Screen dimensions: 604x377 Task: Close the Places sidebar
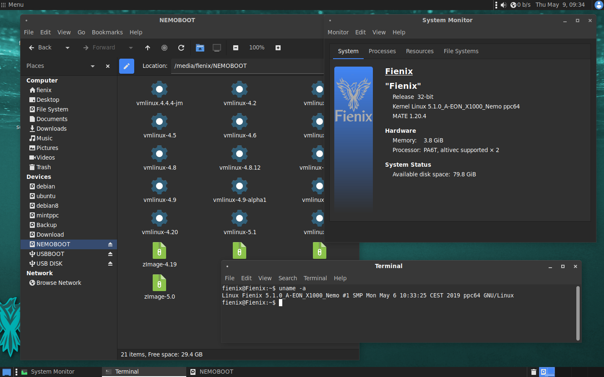[108, 66]
